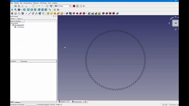189x106 pixels.
Task: Open the Part Design menu
Action: tap(43, 3)
